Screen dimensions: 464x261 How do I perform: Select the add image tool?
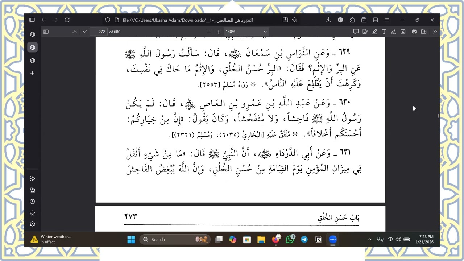pyautogui.click(x=403, y=32)
